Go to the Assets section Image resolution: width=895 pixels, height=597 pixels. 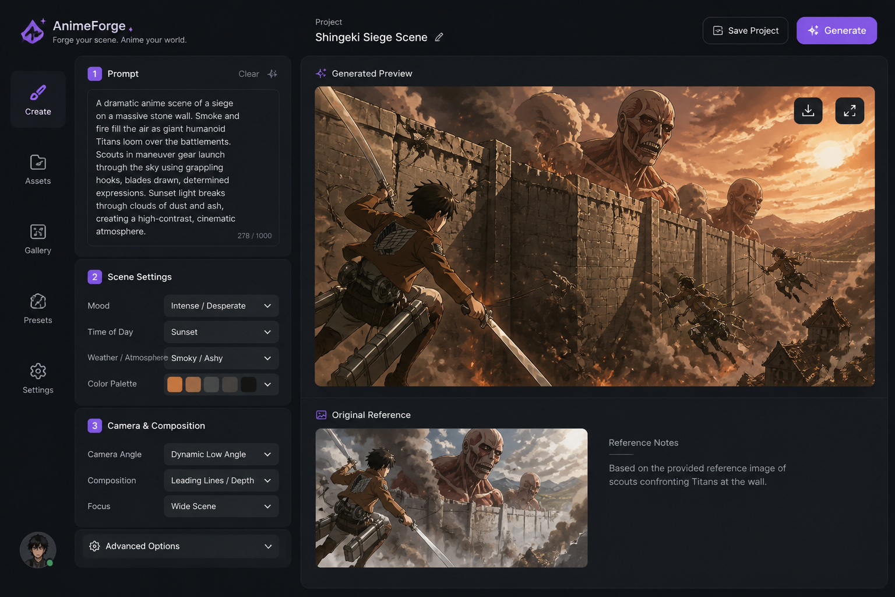[38, 169]
